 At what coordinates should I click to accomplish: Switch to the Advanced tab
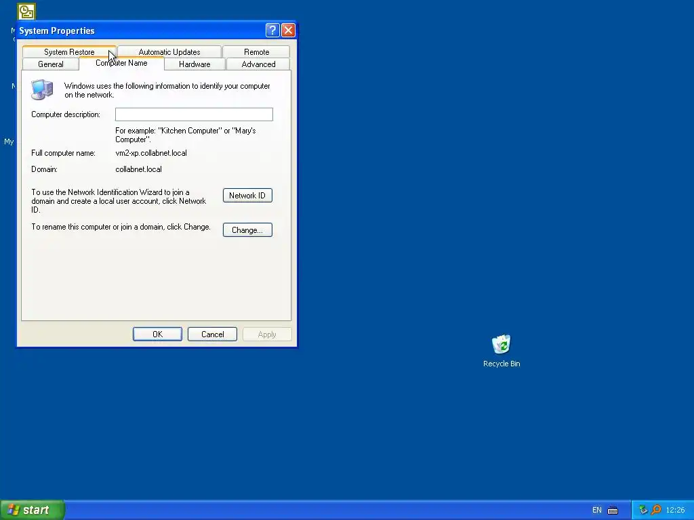258,64
